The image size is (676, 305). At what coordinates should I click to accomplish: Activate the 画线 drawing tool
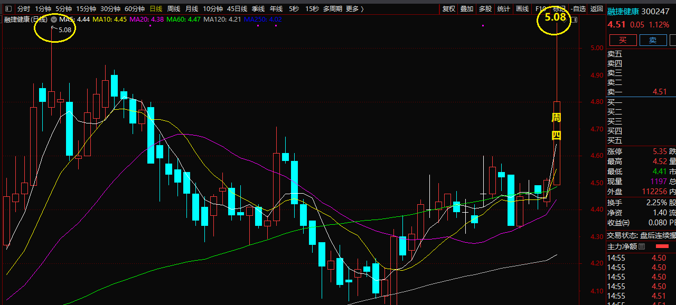pos(522,9)
